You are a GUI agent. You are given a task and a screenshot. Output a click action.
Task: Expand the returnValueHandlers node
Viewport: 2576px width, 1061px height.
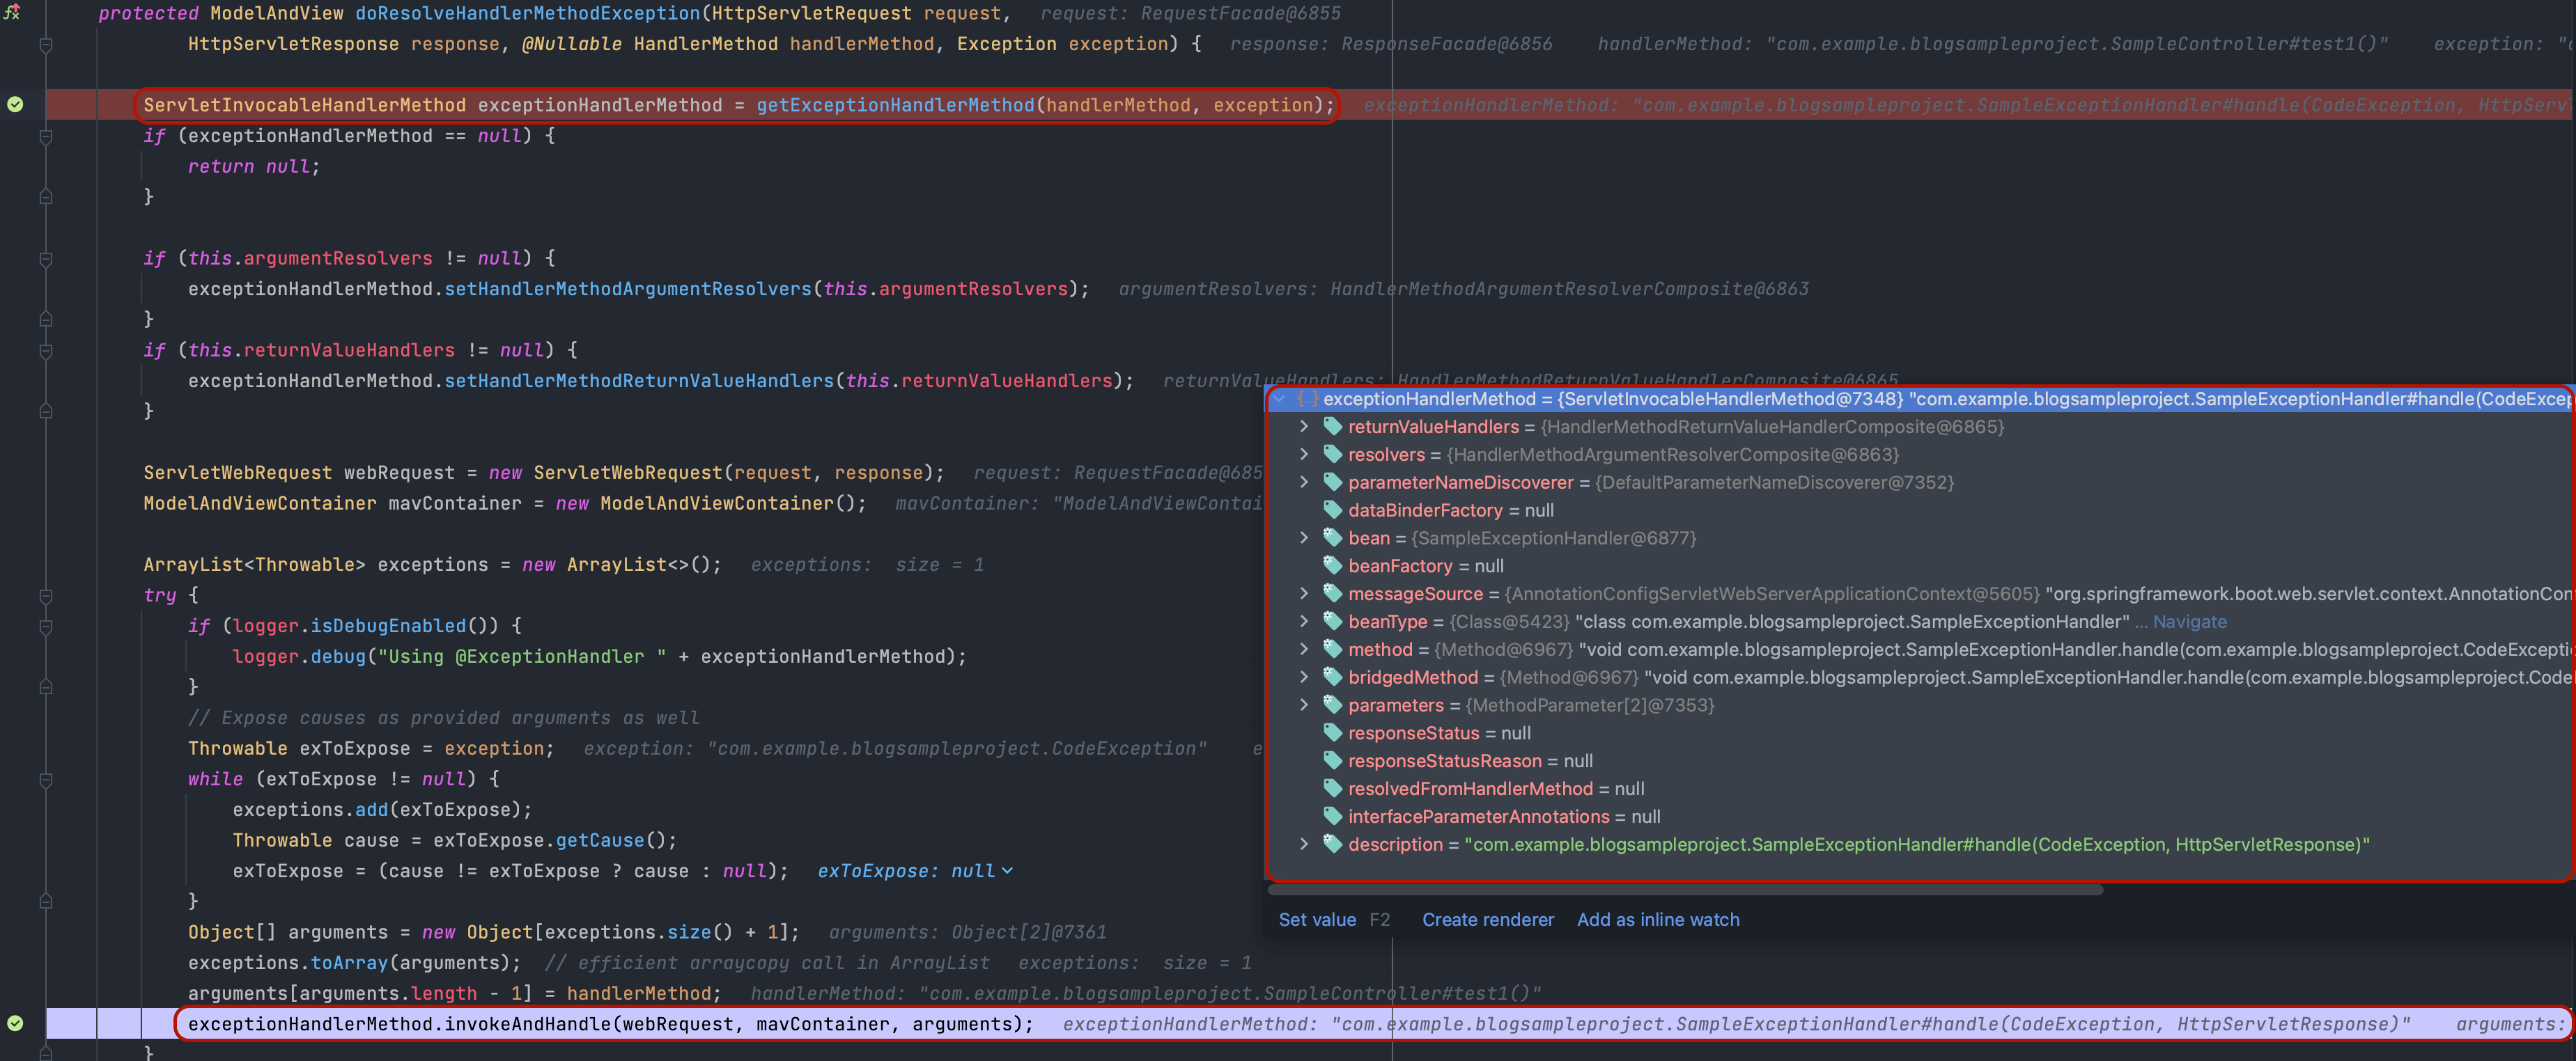1304,427
